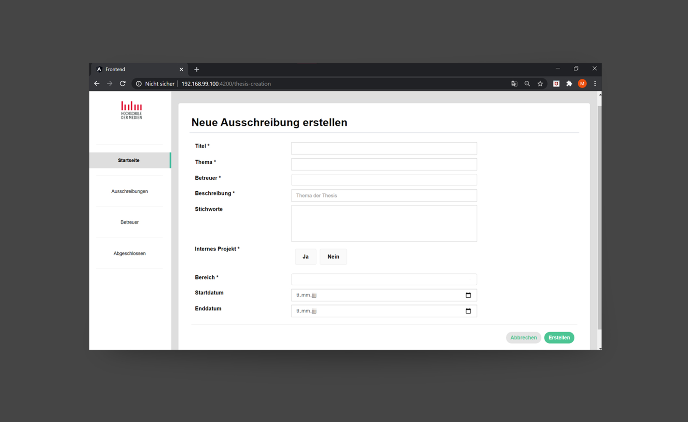688x422 pixels.
Task: Open the extensions puzzle icon
Action: pos(569,84)
